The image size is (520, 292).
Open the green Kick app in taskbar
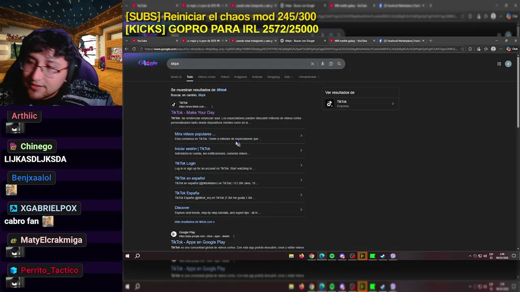click(373, 256)
